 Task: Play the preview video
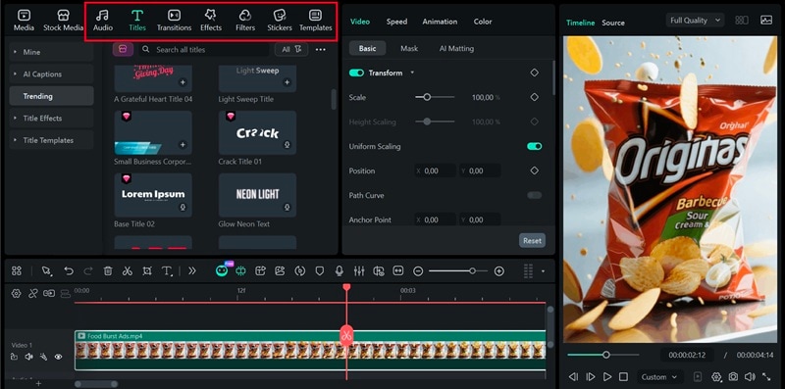(x=606, y=376)
